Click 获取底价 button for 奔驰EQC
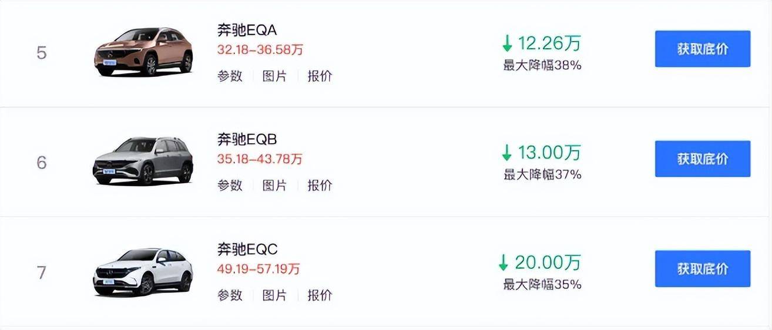Screen dimensions: 772x330 coord(703,268)
